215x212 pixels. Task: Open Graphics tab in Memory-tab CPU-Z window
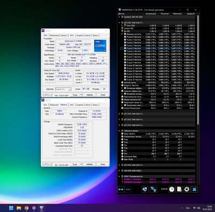pos(80,105)
